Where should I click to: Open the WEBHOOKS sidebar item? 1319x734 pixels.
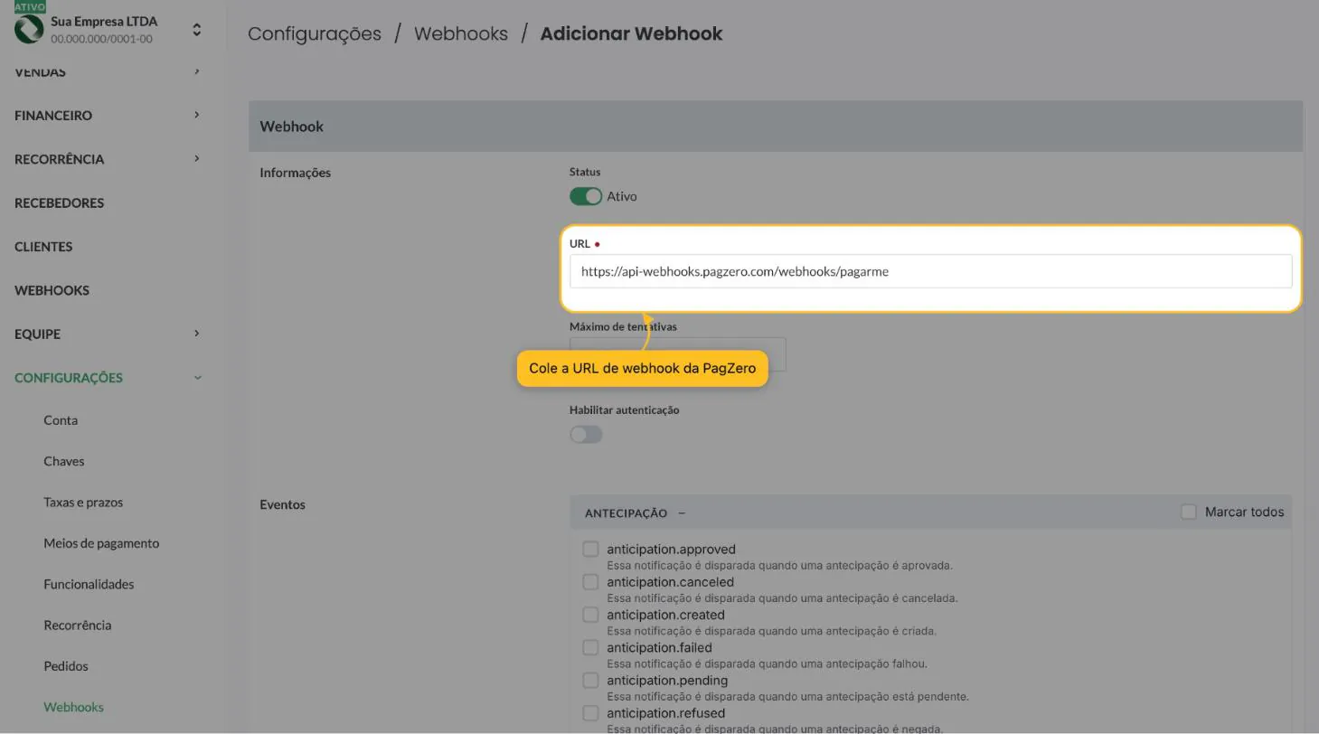(x=52, y=290)
